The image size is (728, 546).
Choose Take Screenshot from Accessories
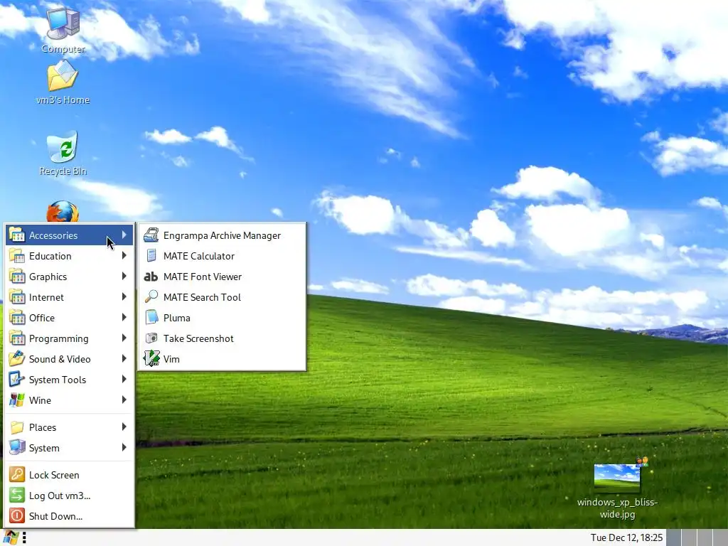click(222, 338)
